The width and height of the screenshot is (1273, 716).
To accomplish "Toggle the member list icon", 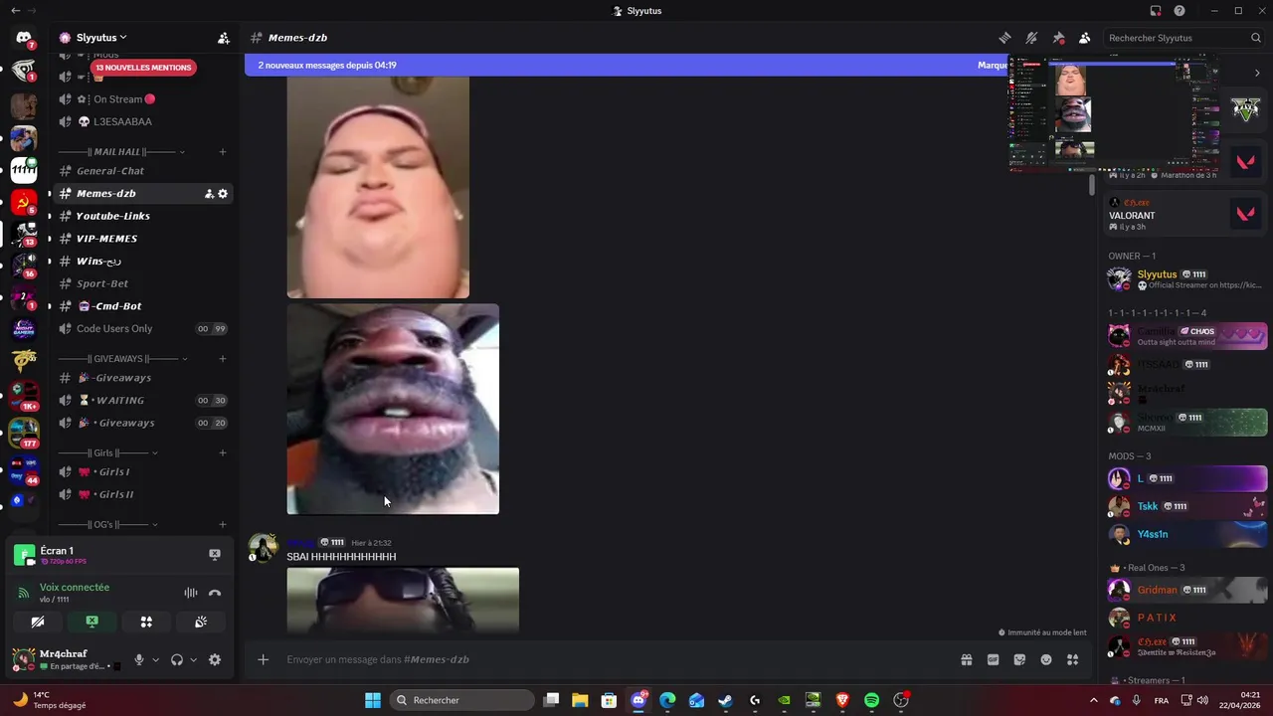I will (x=1085, y=38).
